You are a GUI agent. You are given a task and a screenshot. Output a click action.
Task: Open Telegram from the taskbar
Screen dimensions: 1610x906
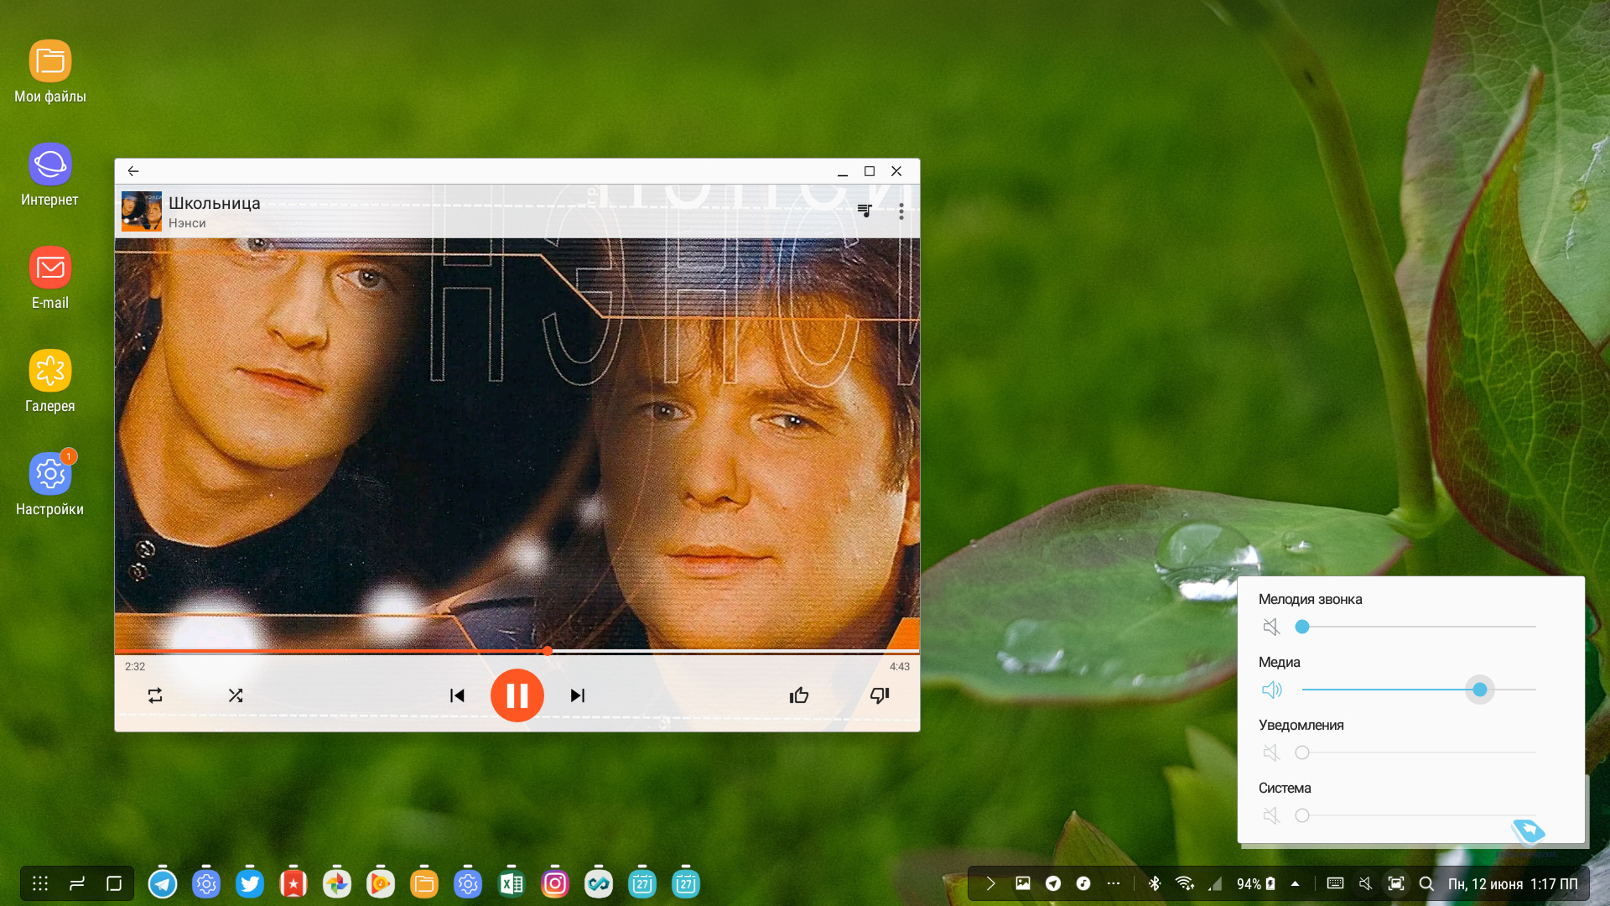pos(163,883)
